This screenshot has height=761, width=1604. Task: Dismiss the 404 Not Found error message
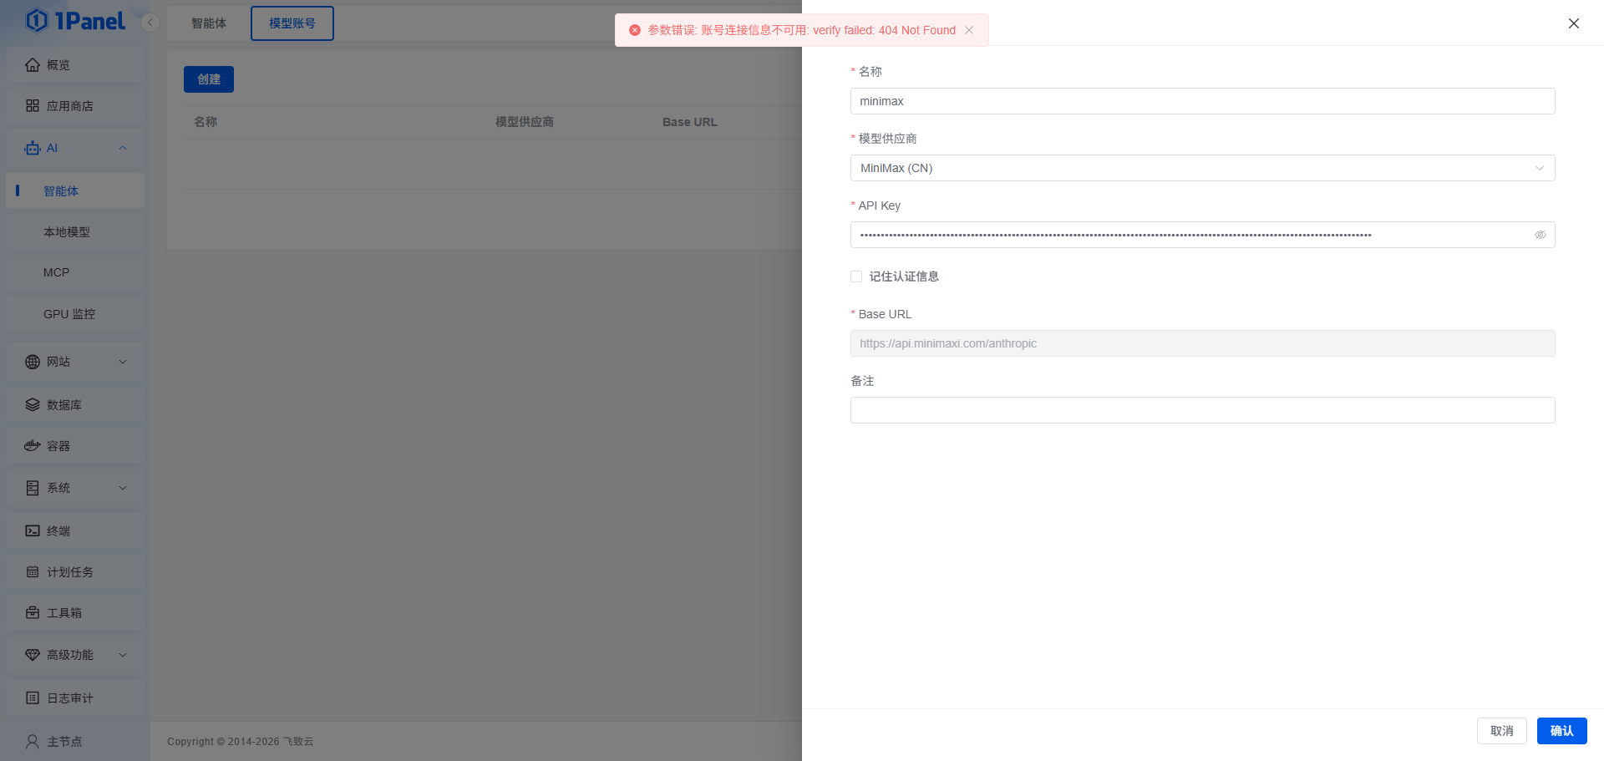969,30
